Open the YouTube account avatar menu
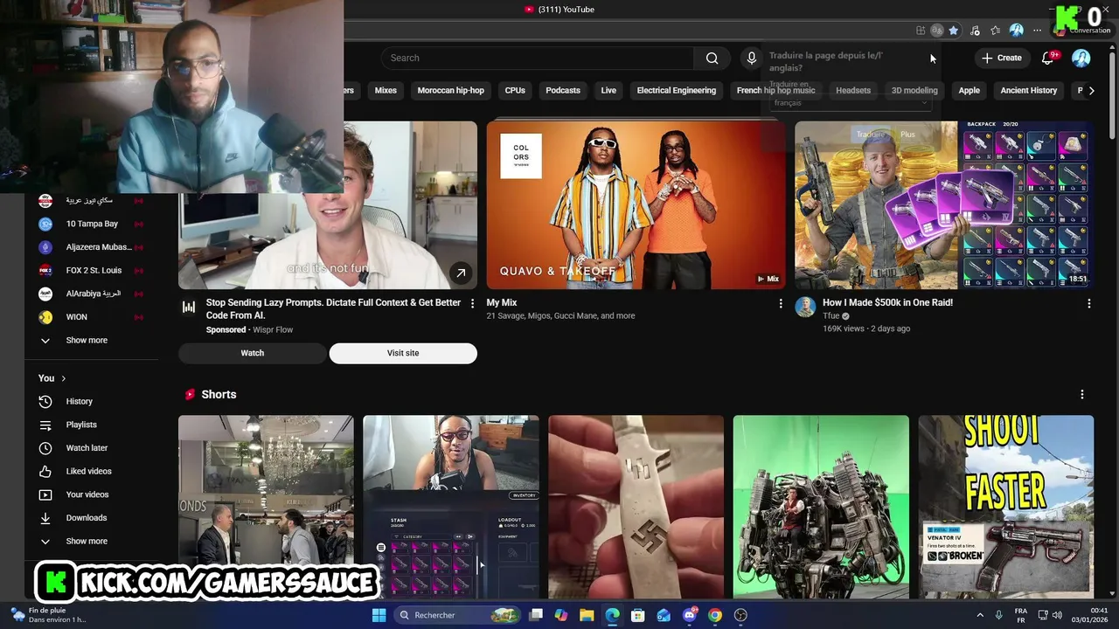This screenshot has height=629, width=1119. click(x=1081, y=58)
